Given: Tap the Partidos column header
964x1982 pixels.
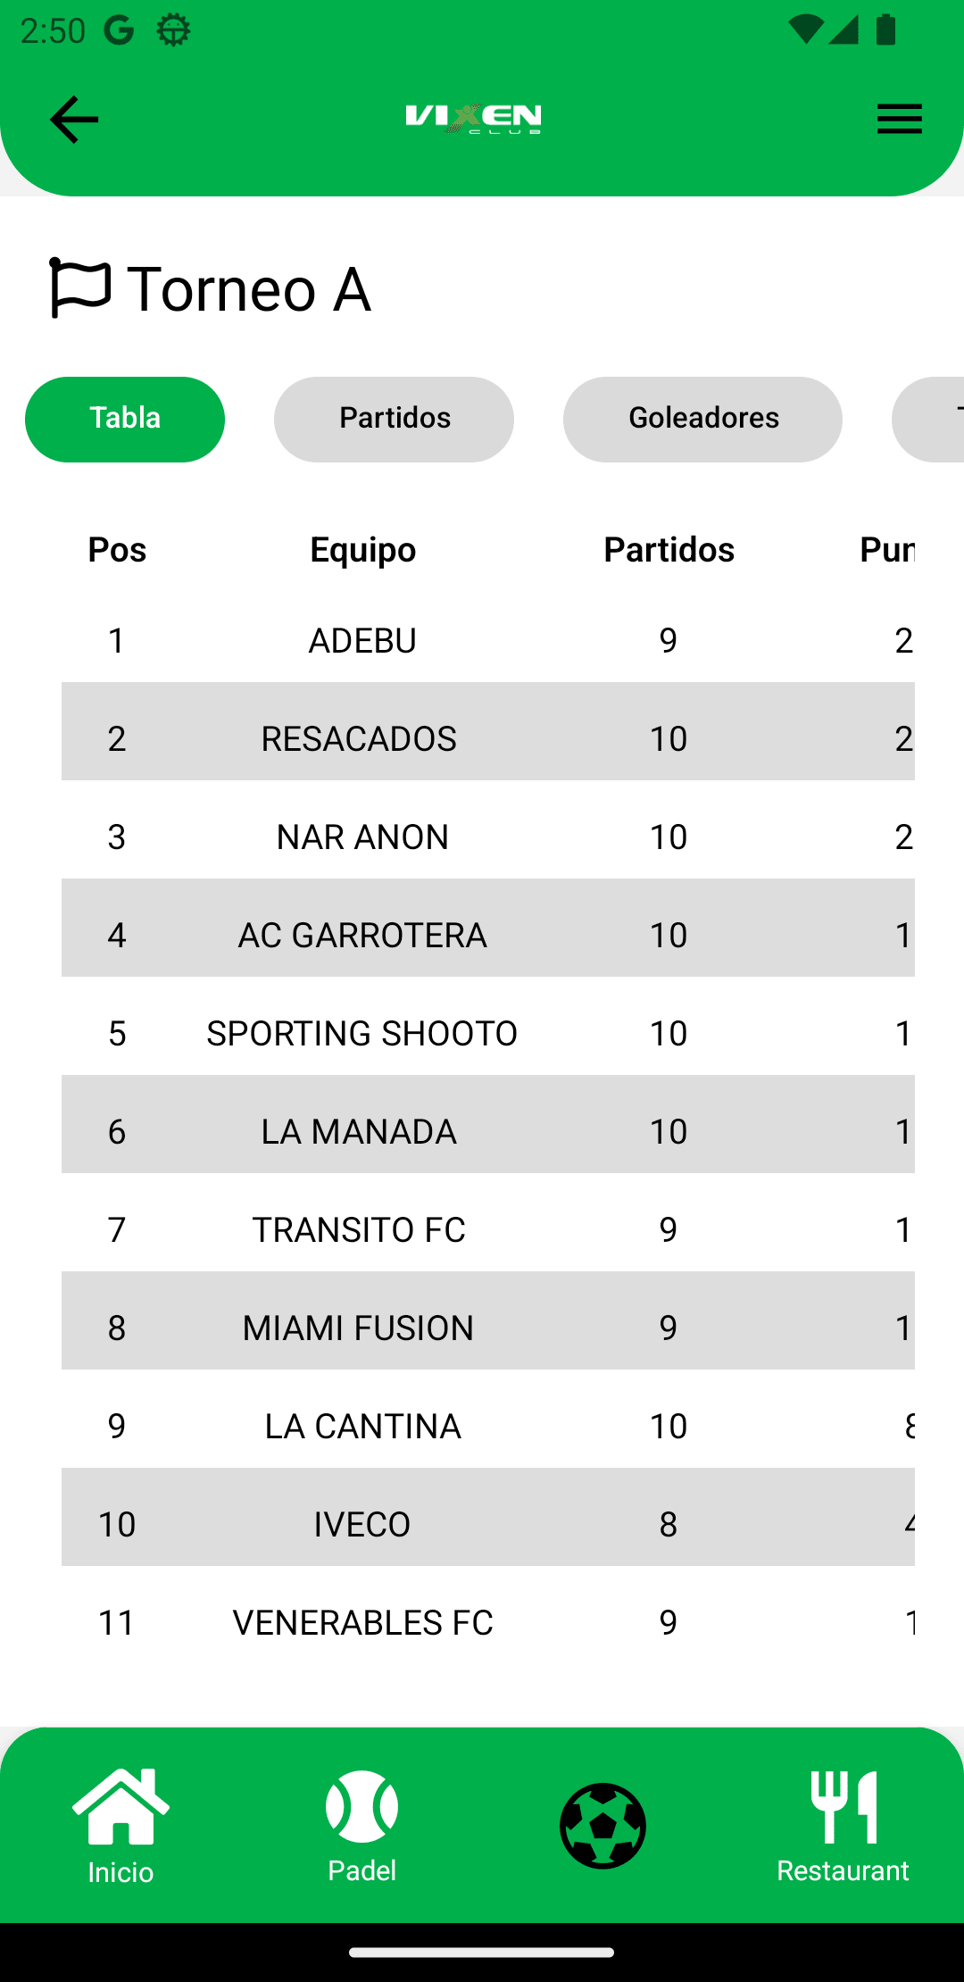Looking at the screenshot, I should 669,550.
